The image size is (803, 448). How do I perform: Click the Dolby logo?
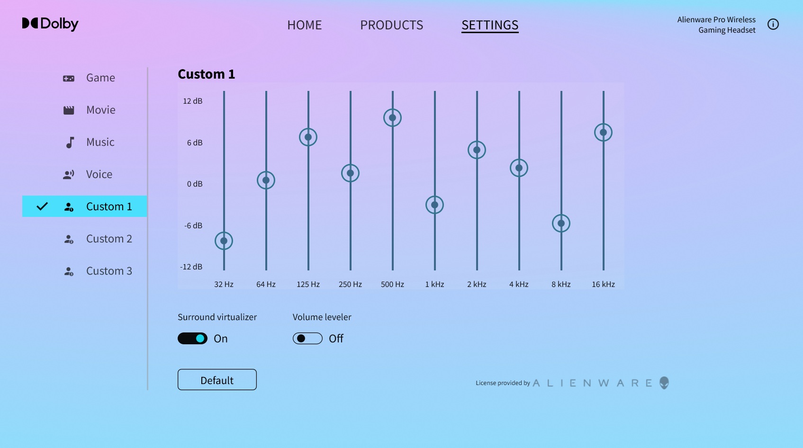click(50, 24)
